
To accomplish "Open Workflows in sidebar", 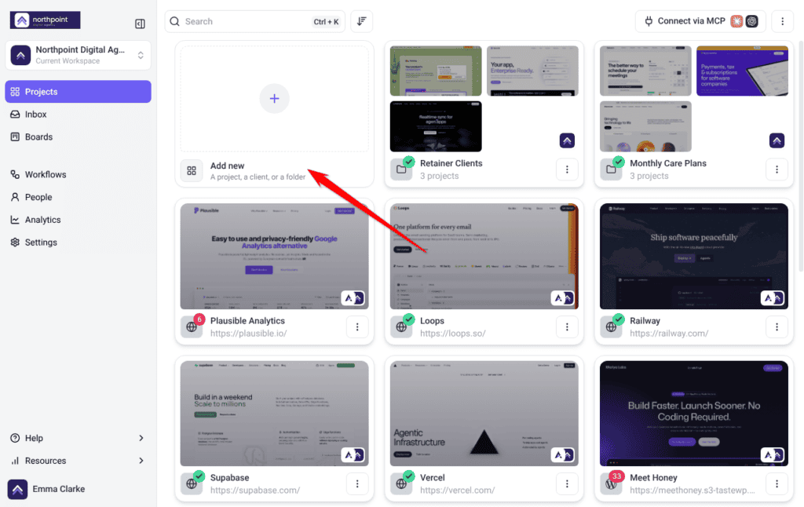I will click(x=78, y=175).
